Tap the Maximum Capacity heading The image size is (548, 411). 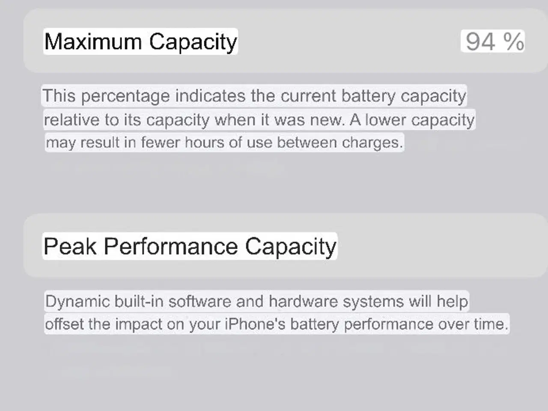coord(140,42)
